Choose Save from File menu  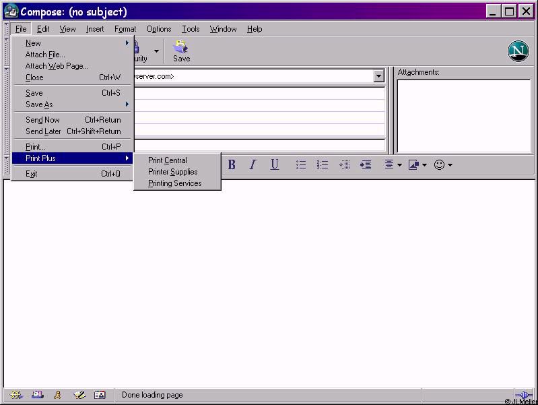click(72, 93)
